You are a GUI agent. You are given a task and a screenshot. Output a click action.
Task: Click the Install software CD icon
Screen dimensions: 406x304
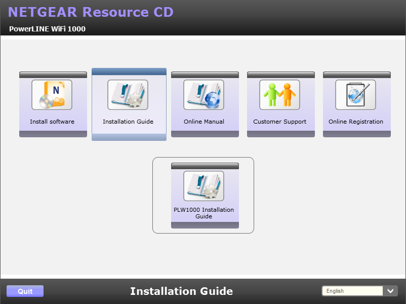52,95
